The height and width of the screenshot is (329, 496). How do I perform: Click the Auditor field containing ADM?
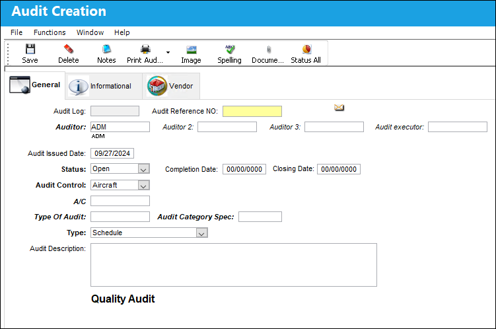point(120,127)
